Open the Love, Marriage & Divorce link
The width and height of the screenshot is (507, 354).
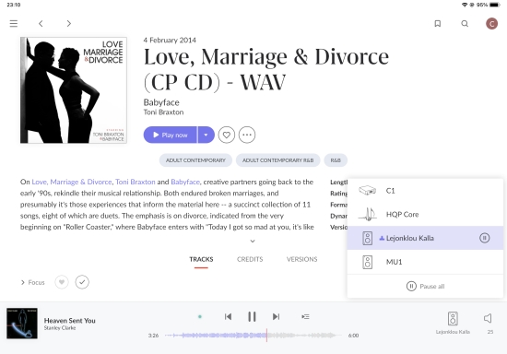pyautogui.click(x=72, y=182)
